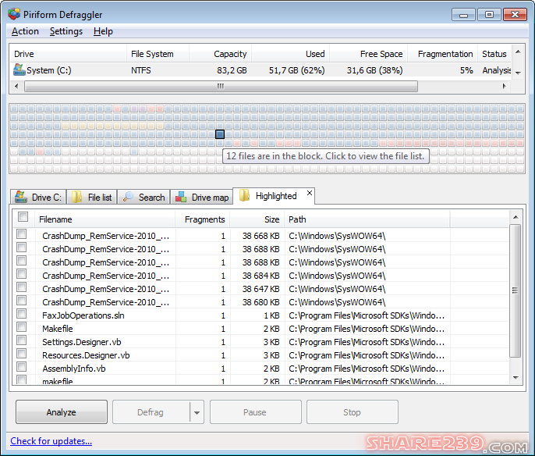
Task: Toggle the select-all checkbox in Filename header
Action: click(x=23, y=216)
